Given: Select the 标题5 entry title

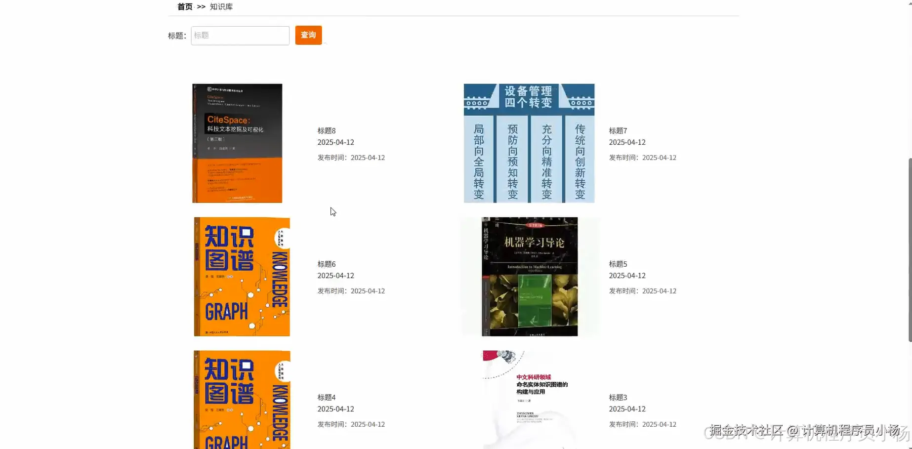Looking at the screenshot, I should [x=618, y=264].
